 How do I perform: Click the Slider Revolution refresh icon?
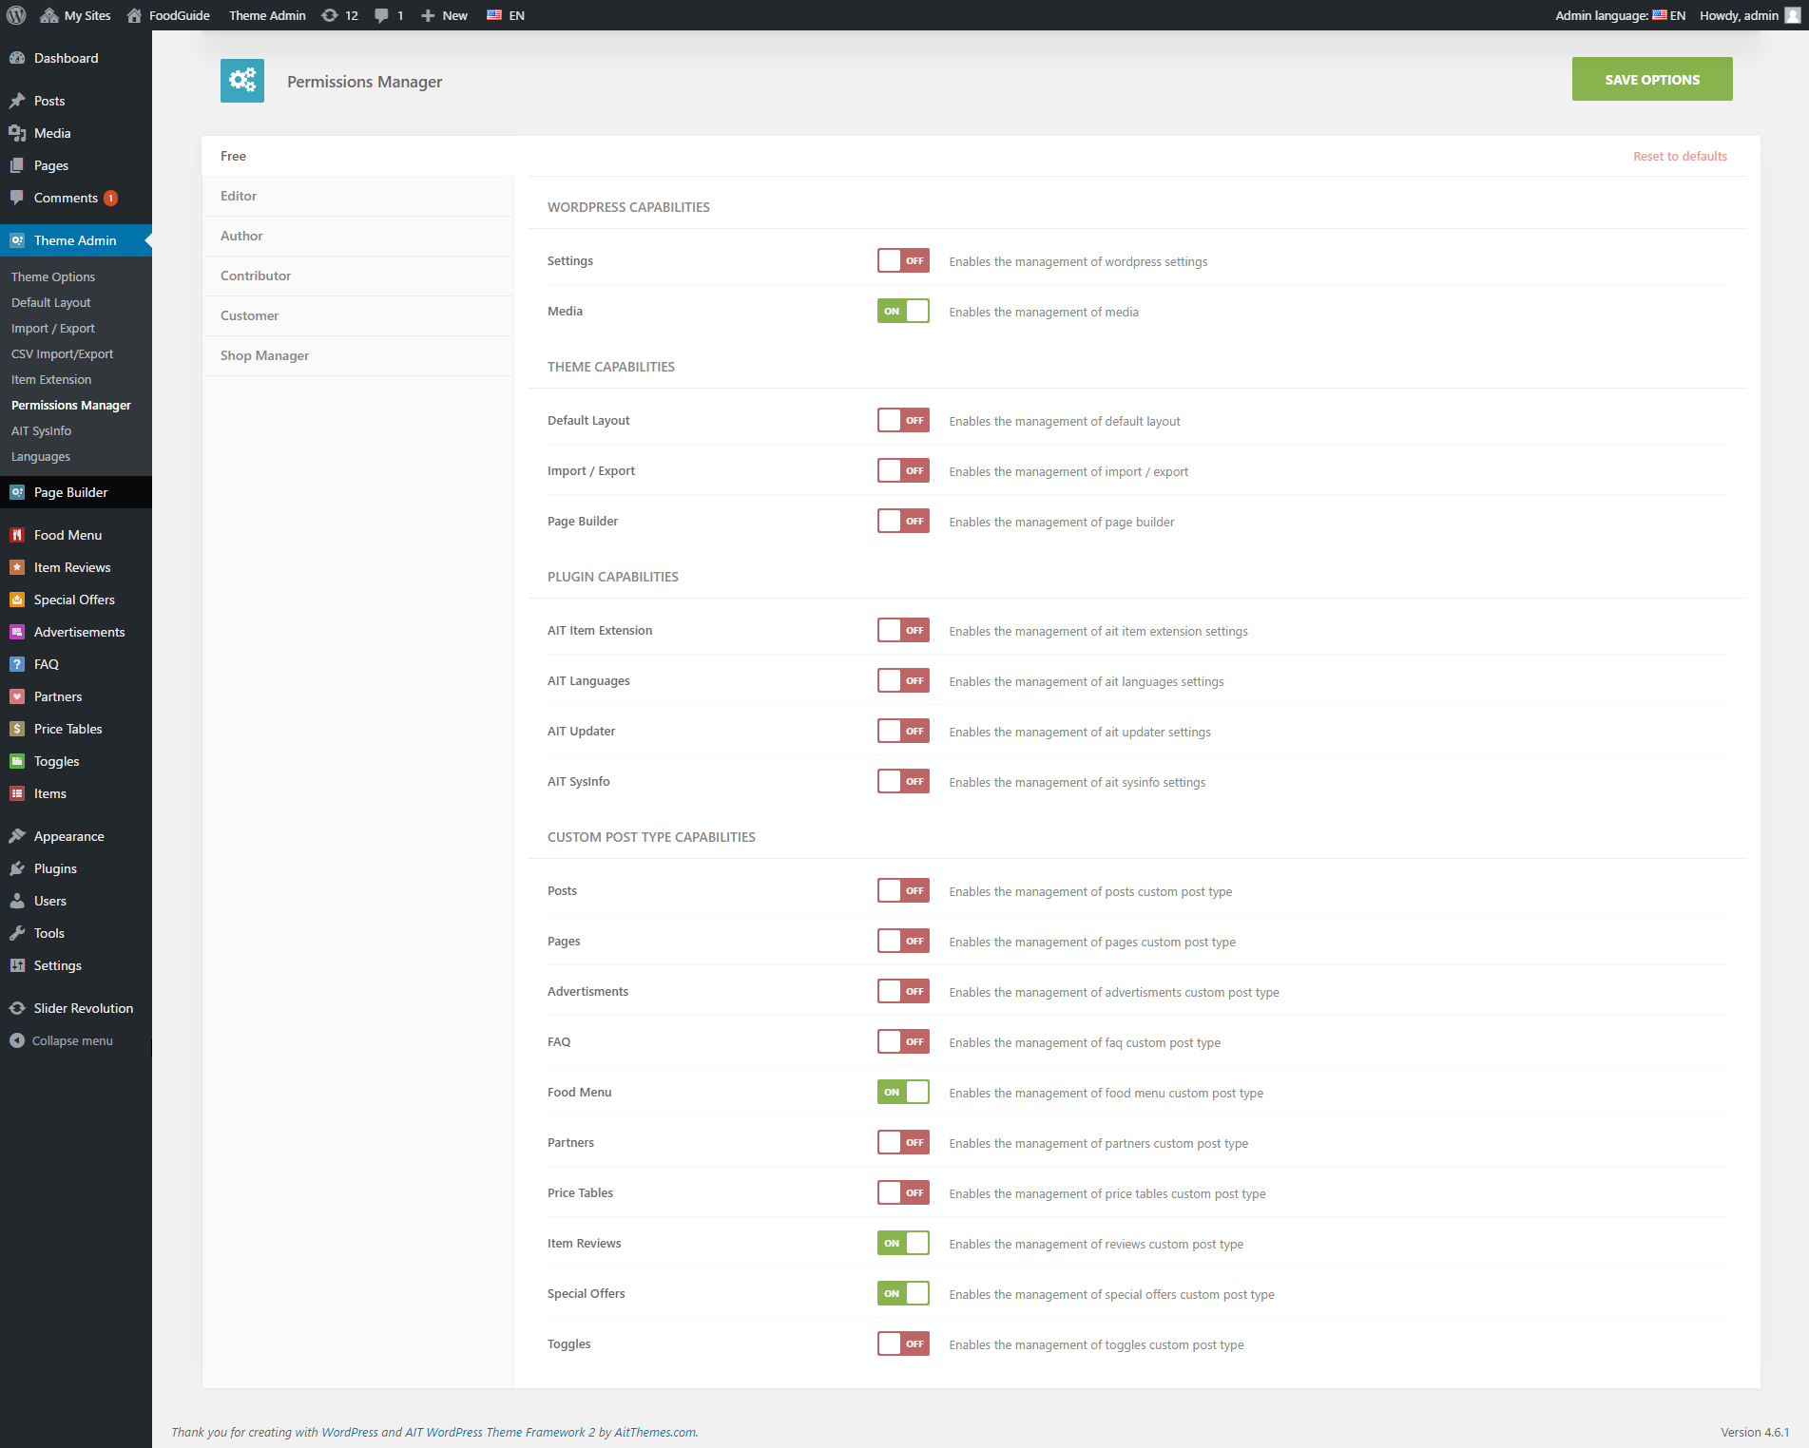point(17,1008)
